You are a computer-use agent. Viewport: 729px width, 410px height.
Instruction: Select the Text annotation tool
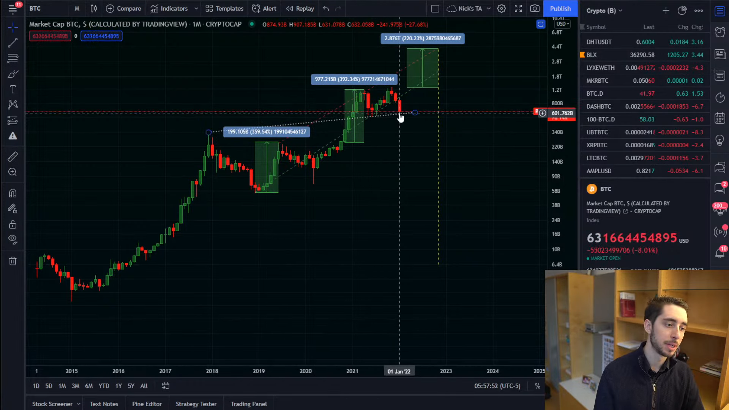point(13,89)
